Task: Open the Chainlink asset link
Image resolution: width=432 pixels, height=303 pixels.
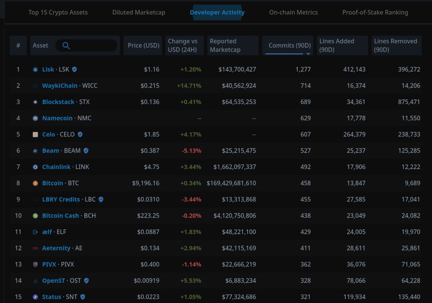Action: coord(56,167)
